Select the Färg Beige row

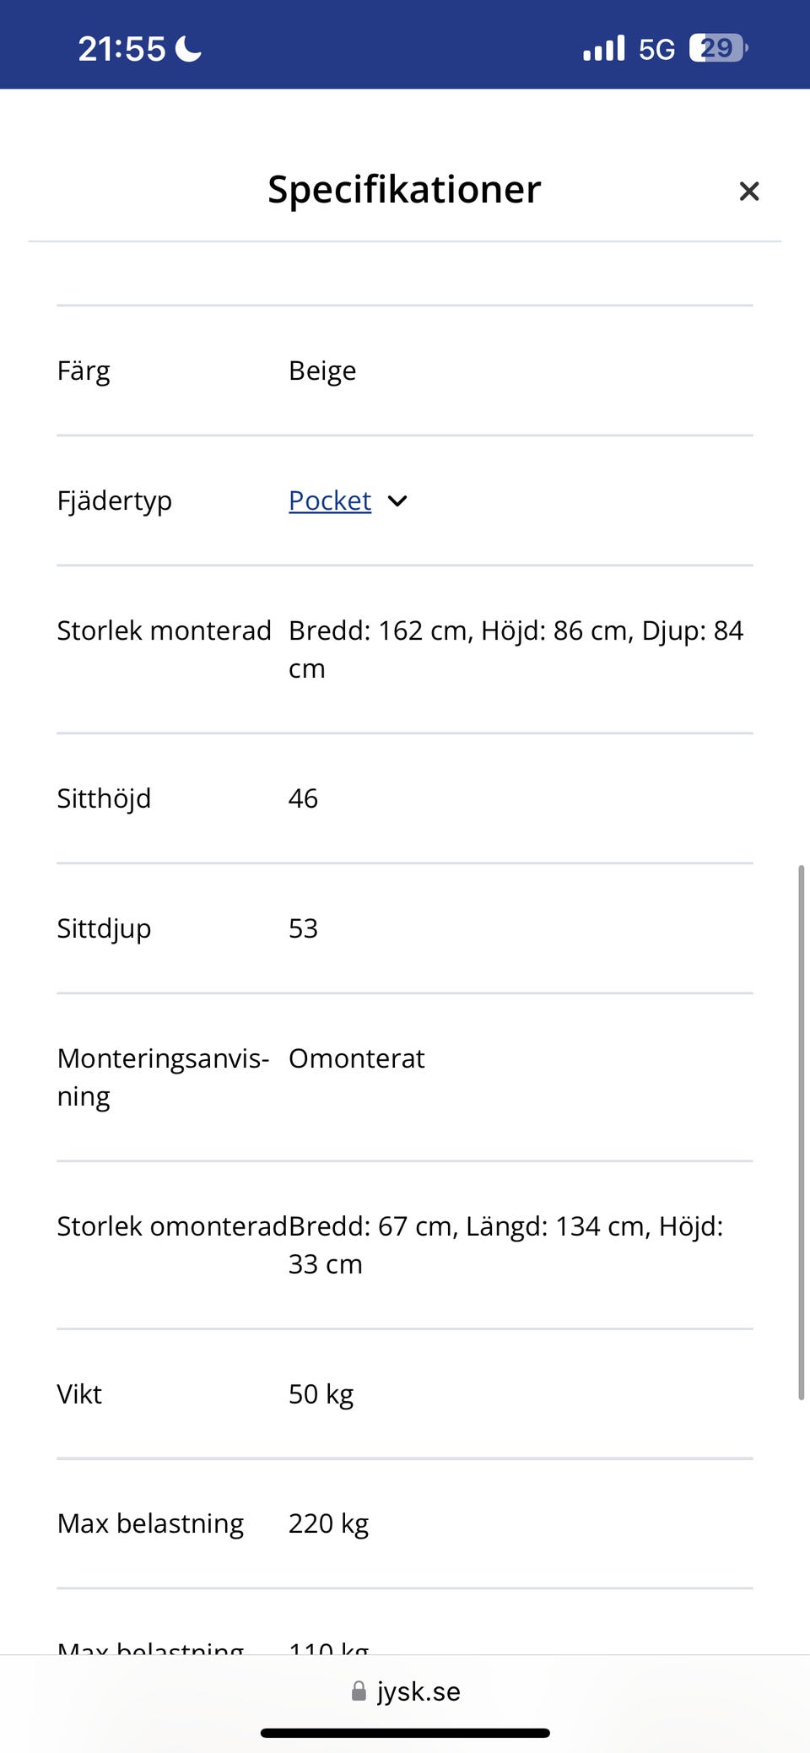(405, 371)
